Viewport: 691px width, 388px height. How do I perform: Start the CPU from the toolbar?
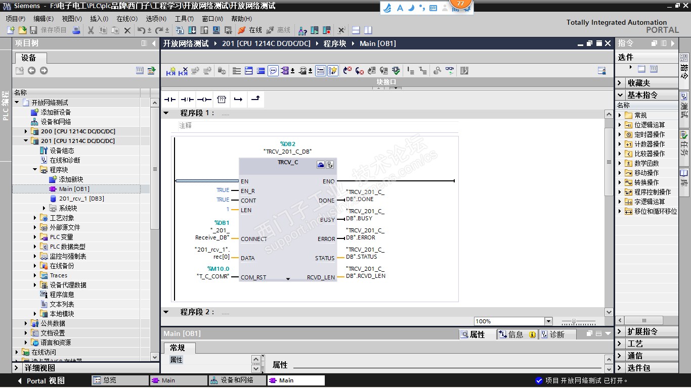tap(315, 30)
